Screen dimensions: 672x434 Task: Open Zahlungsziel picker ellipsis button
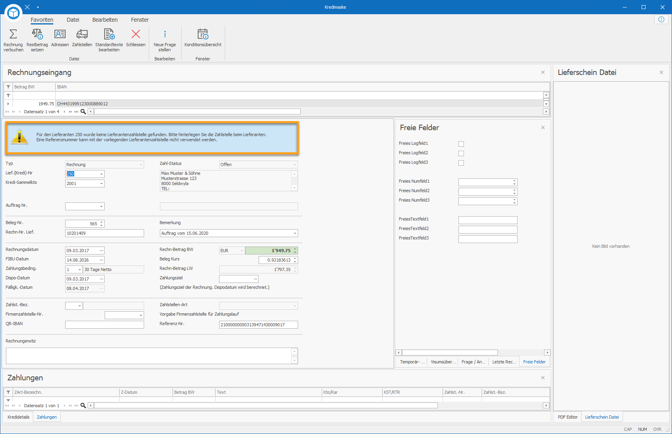255,279
